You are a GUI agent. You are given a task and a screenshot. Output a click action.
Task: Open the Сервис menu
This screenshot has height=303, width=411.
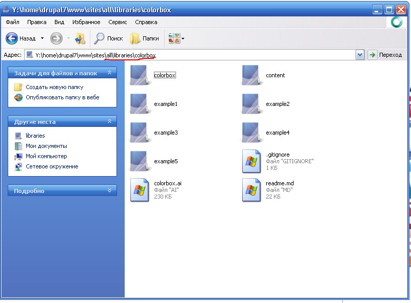[x=118, y=22]
